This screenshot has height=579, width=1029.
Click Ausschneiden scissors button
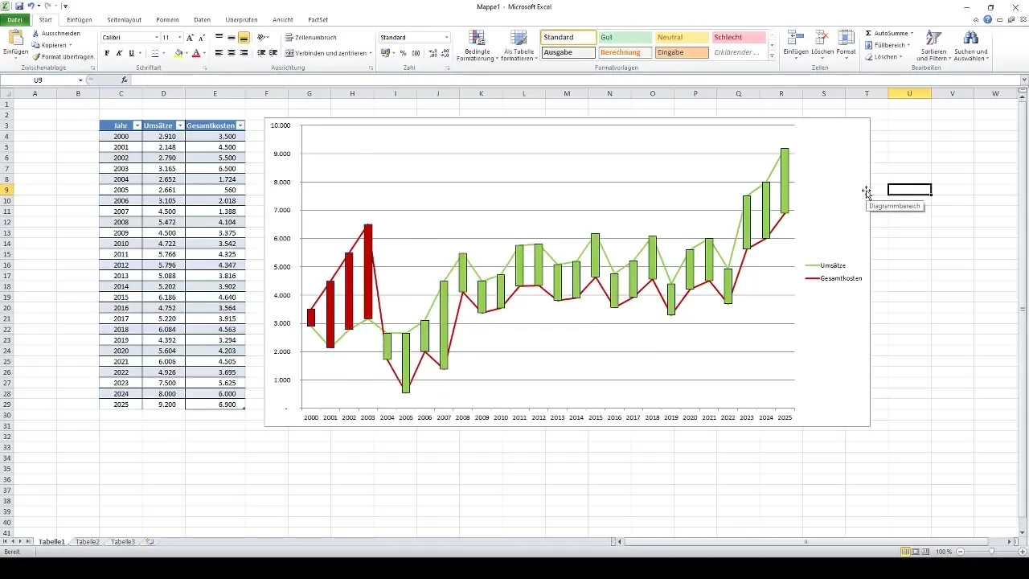pos(56,34)
